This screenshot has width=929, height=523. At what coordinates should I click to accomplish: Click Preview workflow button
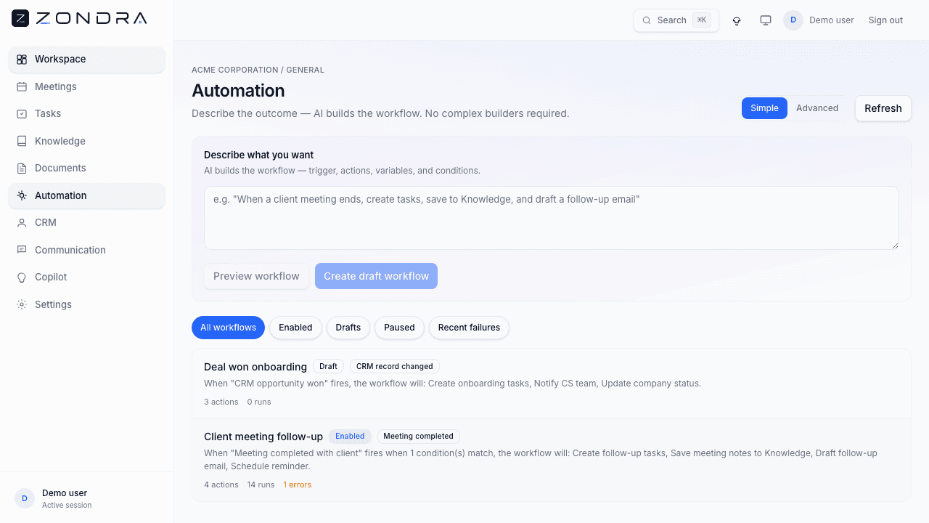coord(256,276)
